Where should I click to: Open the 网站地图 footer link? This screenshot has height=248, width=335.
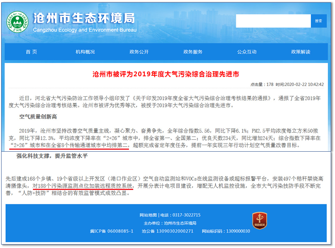(148, 215)
